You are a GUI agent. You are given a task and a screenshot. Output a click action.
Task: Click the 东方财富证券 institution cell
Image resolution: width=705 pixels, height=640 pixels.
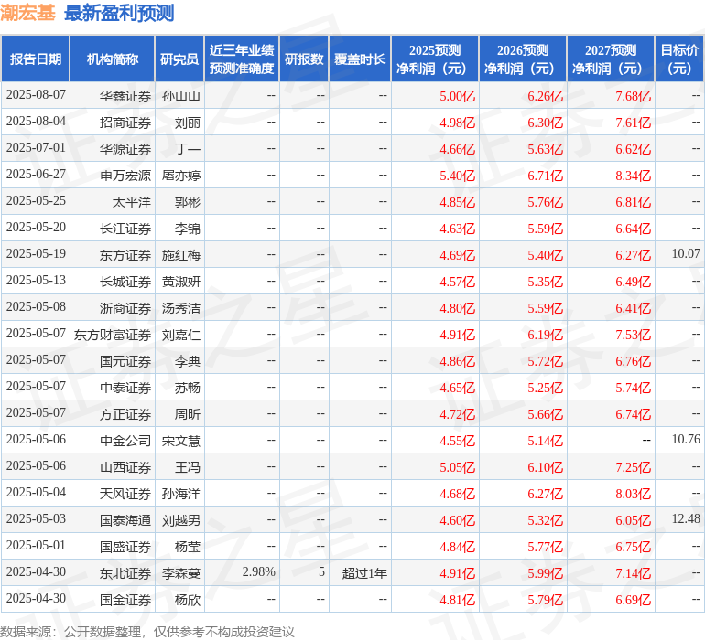tap(113, 335)
